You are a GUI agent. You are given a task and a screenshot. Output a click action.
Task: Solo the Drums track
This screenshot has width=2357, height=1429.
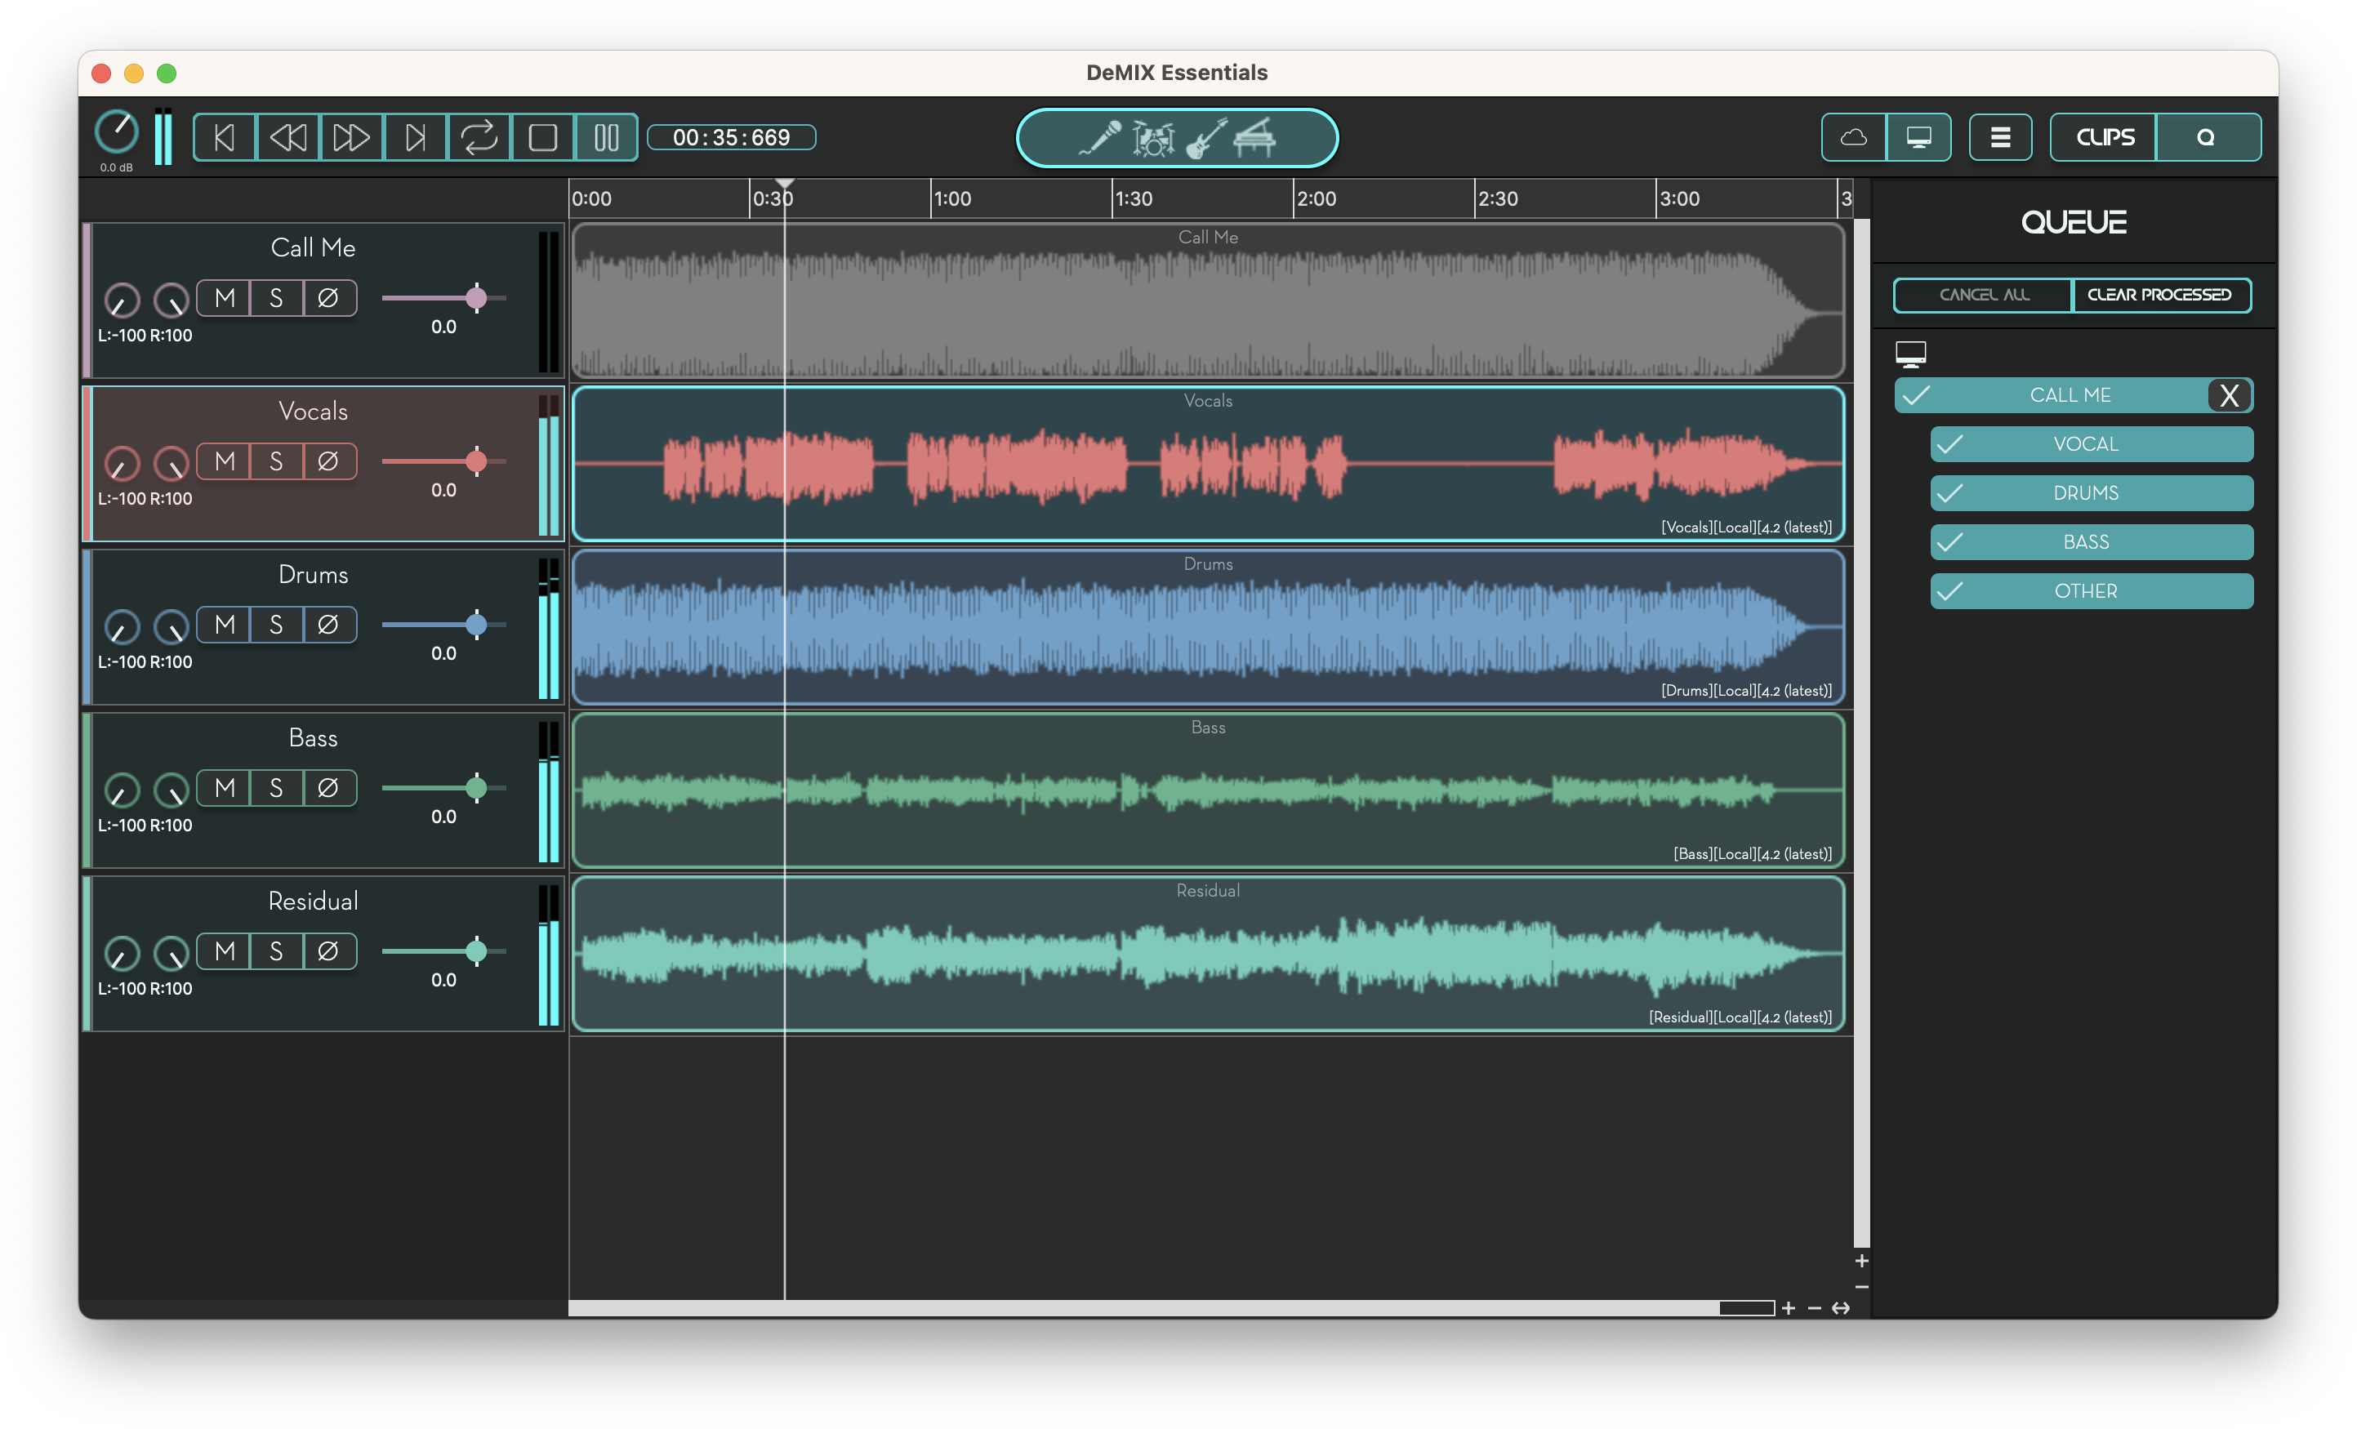point(276,625)
